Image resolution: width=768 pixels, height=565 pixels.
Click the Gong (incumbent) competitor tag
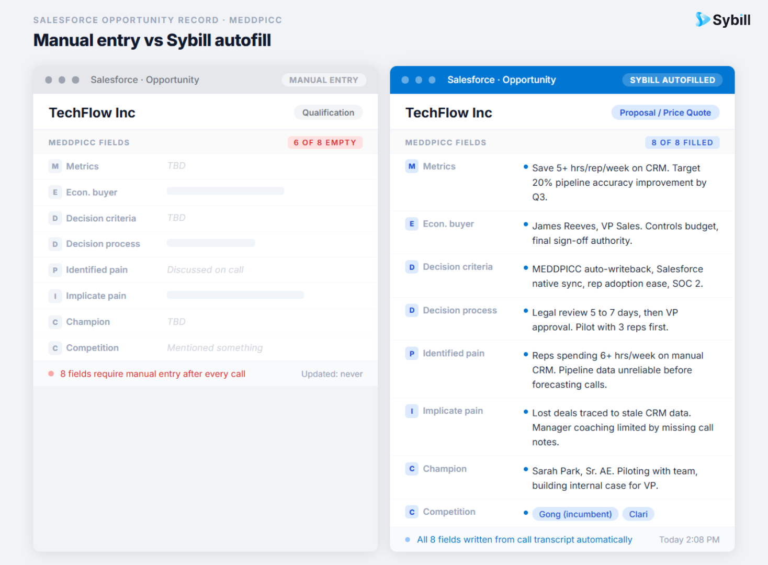575,514
